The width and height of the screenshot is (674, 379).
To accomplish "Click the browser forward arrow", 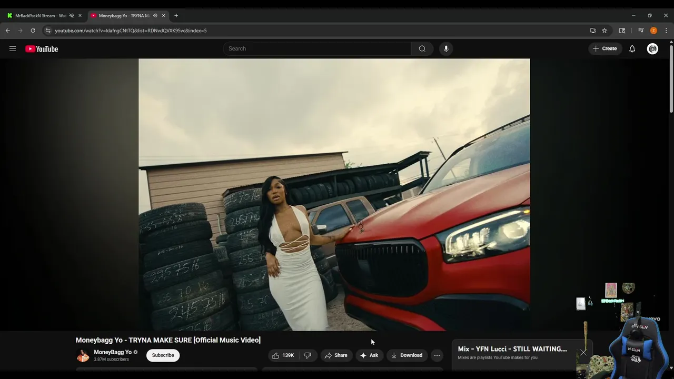I will [x=21, y=31].
